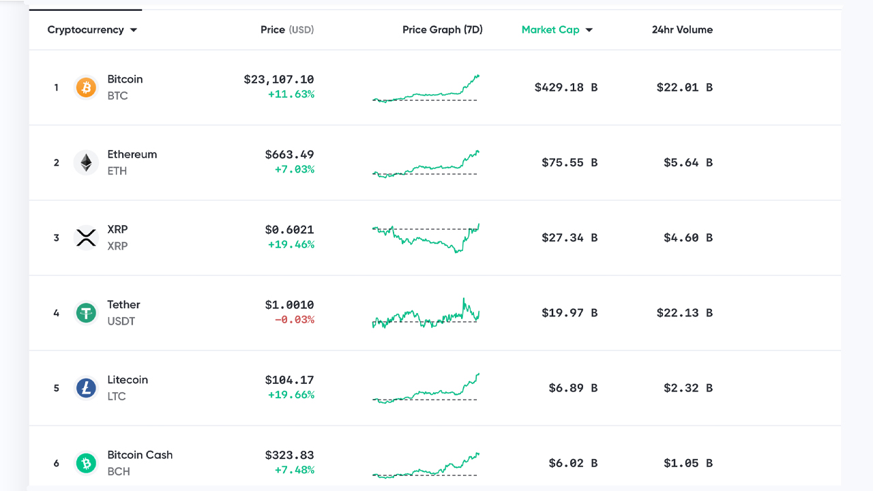The height and width of the screenshot is (491, 873).
Task: Click the Bitcoin orange logo icon
Action: click(86, 87)
